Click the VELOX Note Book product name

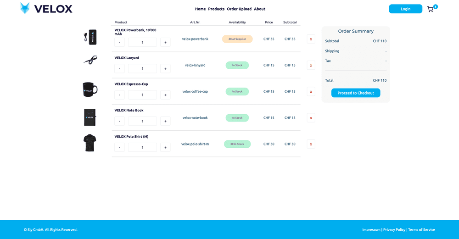(x=129, y=111)
